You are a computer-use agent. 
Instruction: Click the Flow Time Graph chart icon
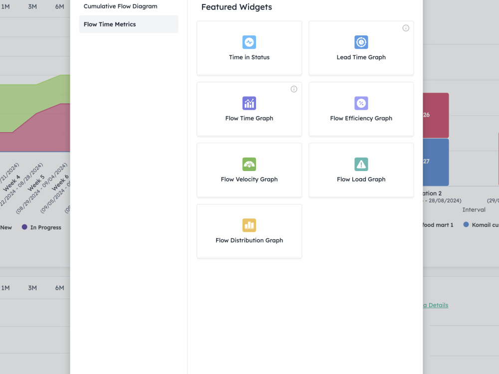tap(249, 103)
